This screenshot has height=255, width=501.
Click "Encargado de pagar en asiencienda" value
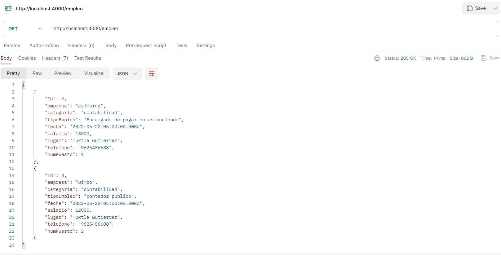pyautogui.click(x=132, y=120)
